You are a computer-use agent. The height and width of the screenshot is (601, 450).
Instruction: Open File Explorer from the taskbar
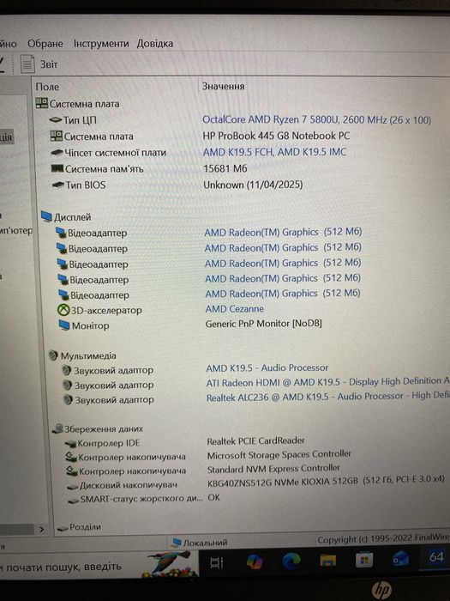pos(328,562)
